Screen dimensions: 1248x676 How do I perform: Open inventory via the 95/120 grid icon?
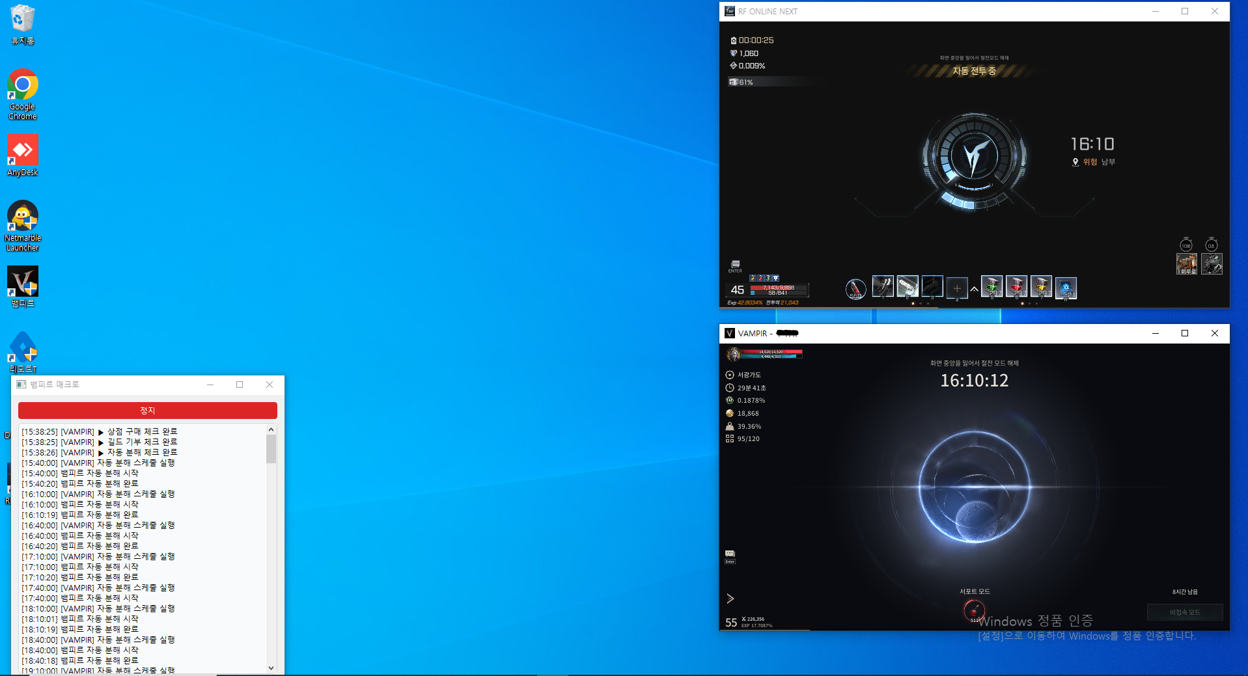click(x=729, y=439)
